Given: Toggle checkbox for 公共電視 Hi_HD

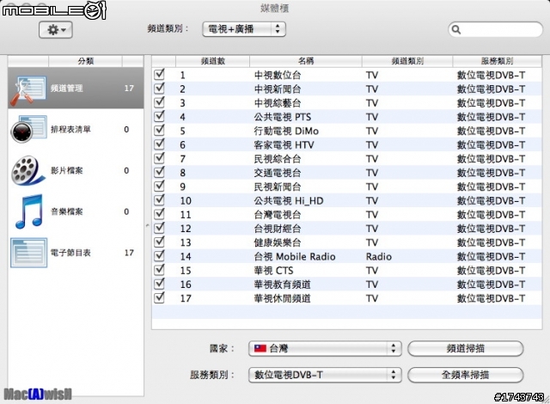Looking at the screenshot, I should (159, 200).
